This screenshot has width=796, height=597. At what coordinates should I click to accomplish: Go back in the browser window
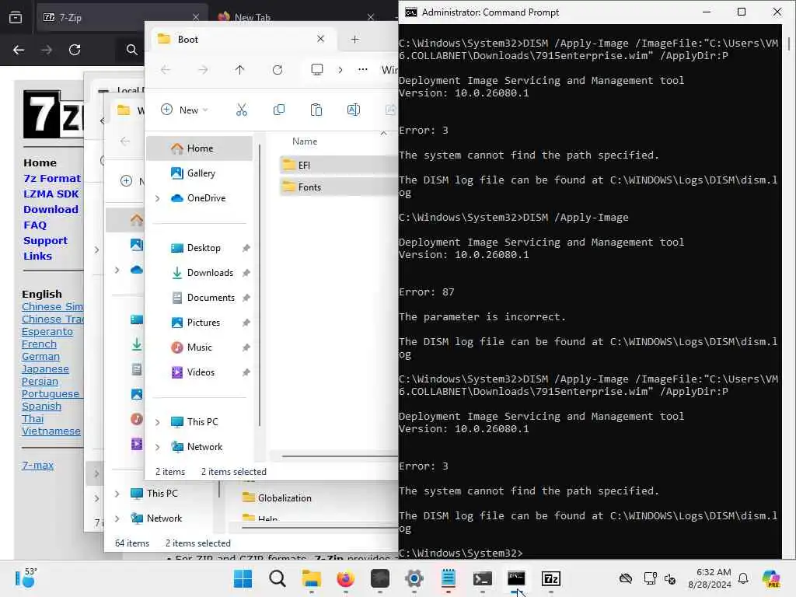19,50
